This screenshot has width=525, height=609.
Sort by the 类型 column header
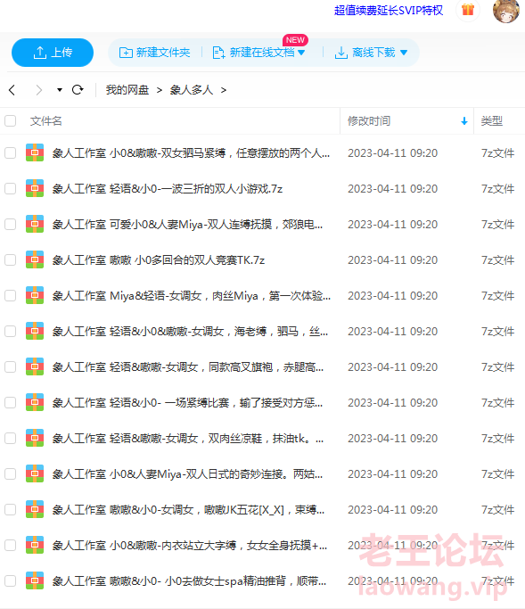[x=492, y=121]
